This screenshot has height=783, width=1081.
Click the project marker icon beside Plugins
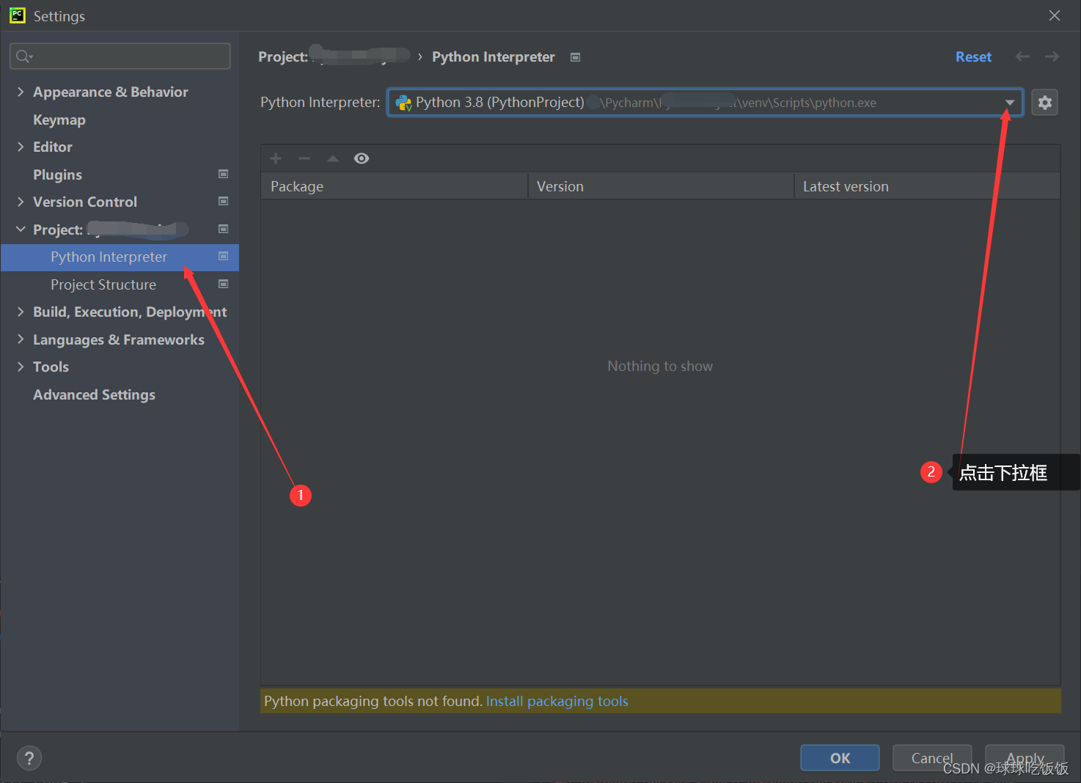(x=223, y=174)
